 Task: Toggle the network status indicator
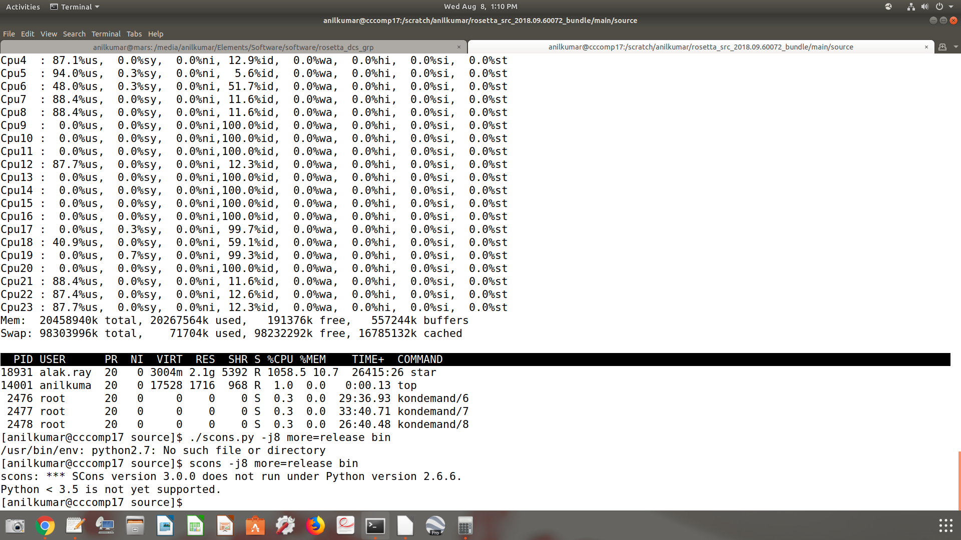[910, 6]
